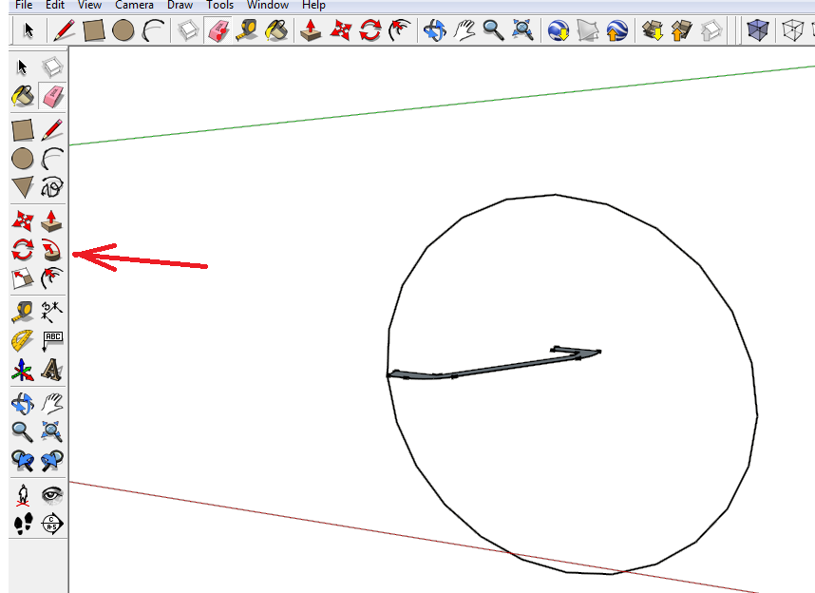Click the Share Model box icon

pyautogui.click(x=681, y=30)
